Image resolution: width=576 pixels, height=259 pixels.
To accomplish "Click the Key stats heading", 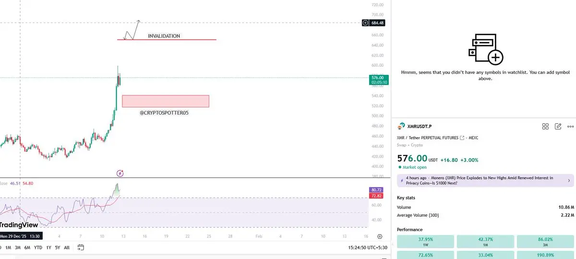I will (406, 198).
